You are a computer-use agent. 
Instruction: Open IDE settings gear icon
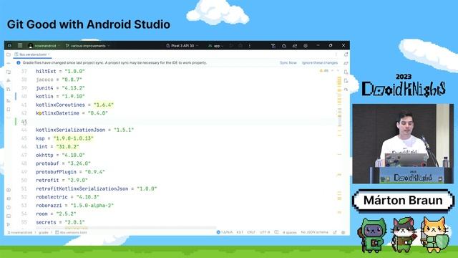(306, 46)
